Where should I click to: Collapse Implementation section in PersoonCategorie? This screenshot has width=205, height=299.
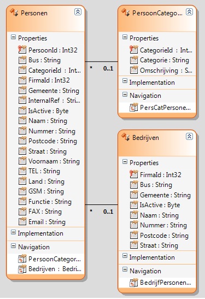pos(125,81)
